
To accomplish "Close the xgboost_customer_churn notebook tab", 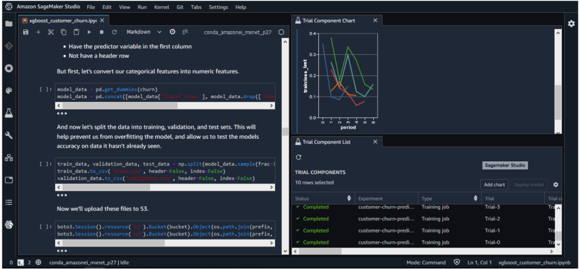I will pyautogui.click(x=102, y=21).
